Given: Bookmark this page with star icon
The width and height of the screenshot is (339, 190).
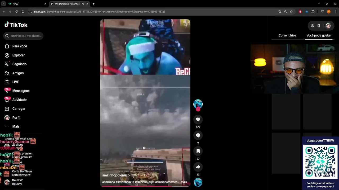Looking at the screenshot, I should [291, 12].
